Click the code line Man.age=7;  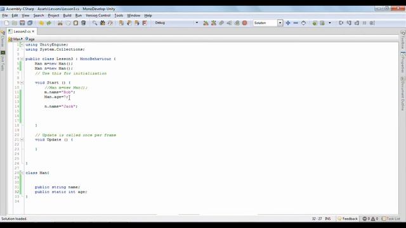tap(56, 97)
